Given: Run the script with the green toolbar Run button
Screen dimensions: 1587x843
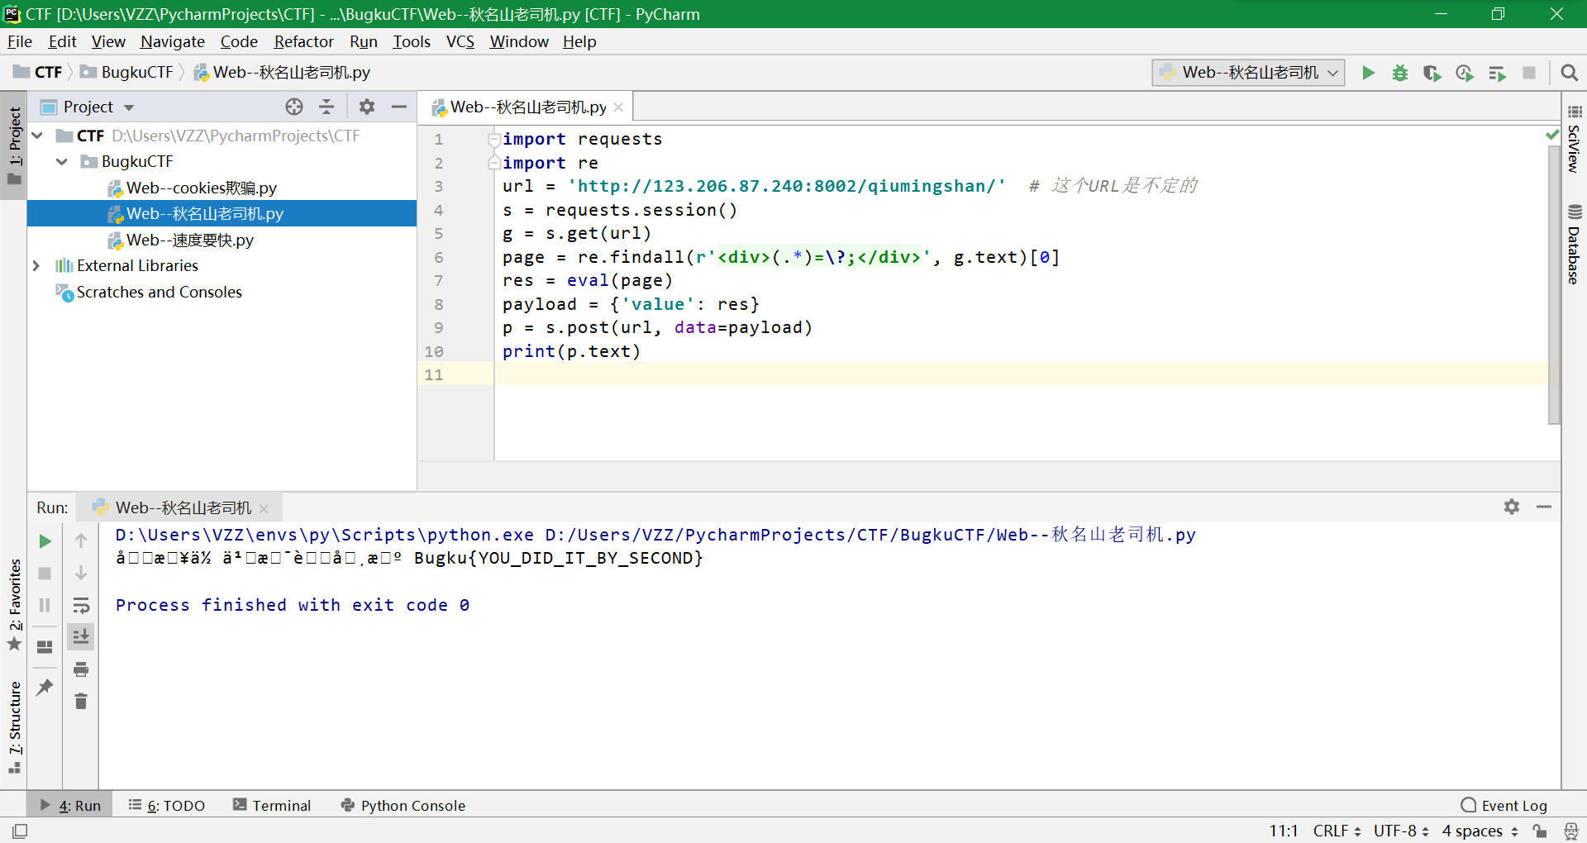Looking at the screenshot, I should 1368,73.
